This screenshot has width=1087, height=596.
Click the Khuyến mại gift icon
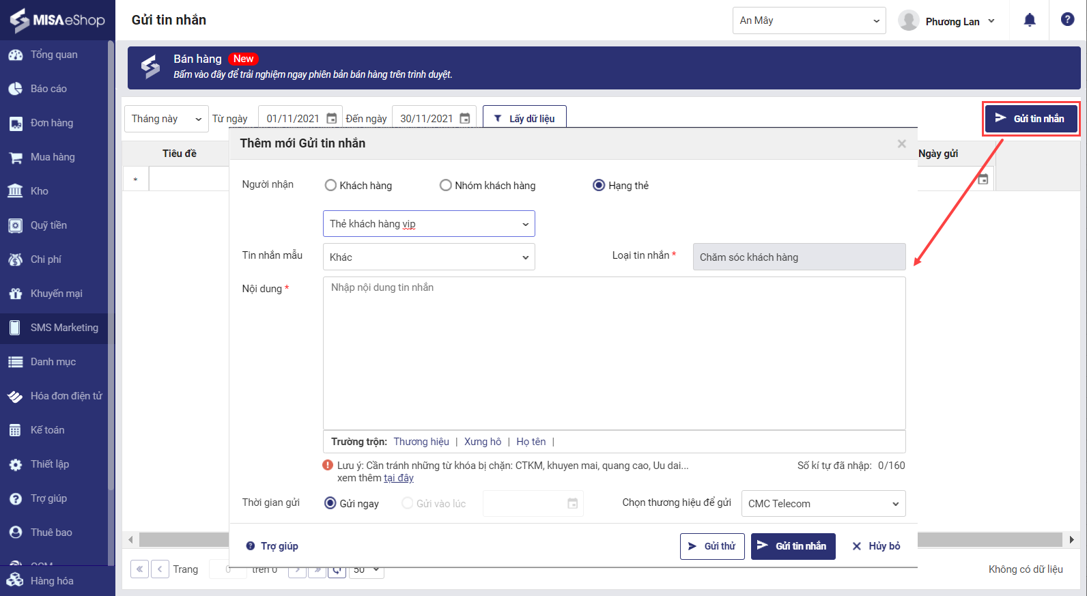[15, 294]
